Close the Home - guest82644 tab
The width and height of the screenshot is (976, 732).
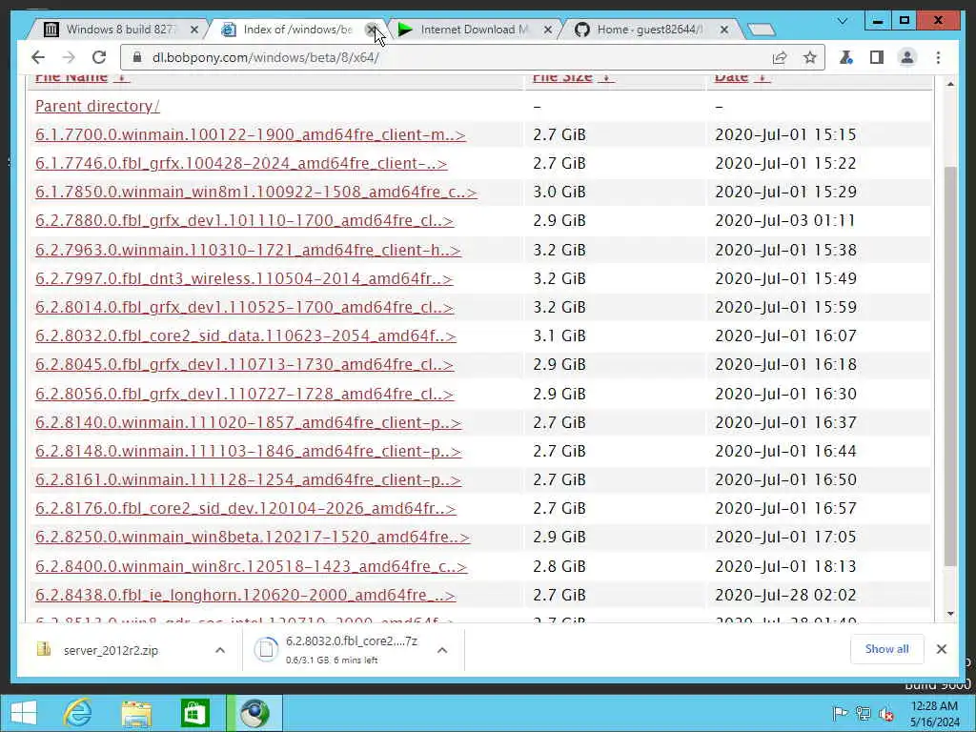point(724,30)
